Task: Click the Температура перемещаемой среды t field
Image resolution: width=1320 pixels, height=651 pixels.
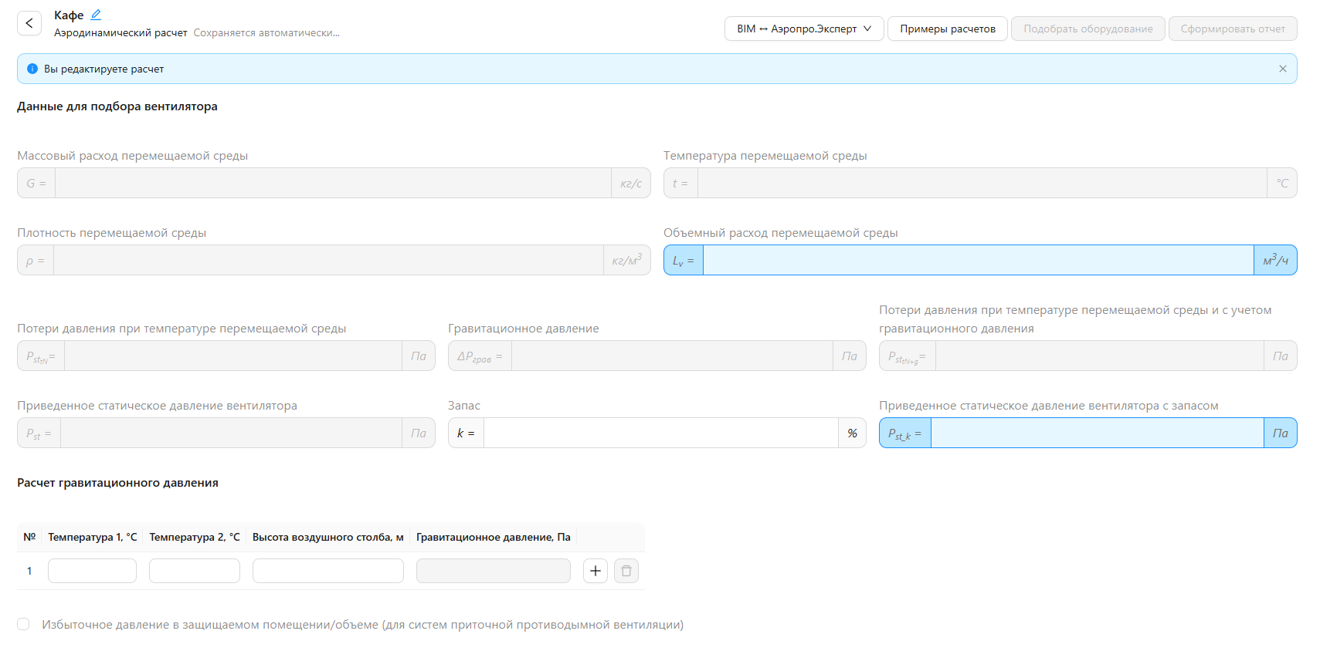Action: pyautogui.click(x=981, y=183)
